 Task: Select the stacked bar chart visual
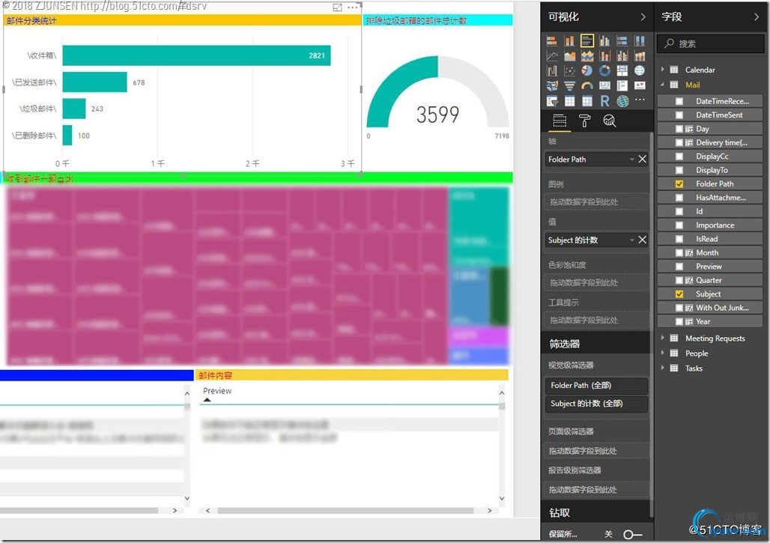click(x=552, y=40)
